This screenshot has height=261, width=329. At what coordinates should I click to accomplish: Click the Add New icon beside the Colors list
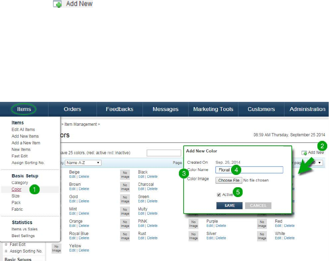(x=304, y=153)
